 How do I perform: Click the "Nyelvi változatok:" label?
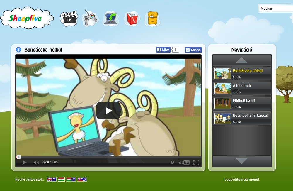coord(30,180)
